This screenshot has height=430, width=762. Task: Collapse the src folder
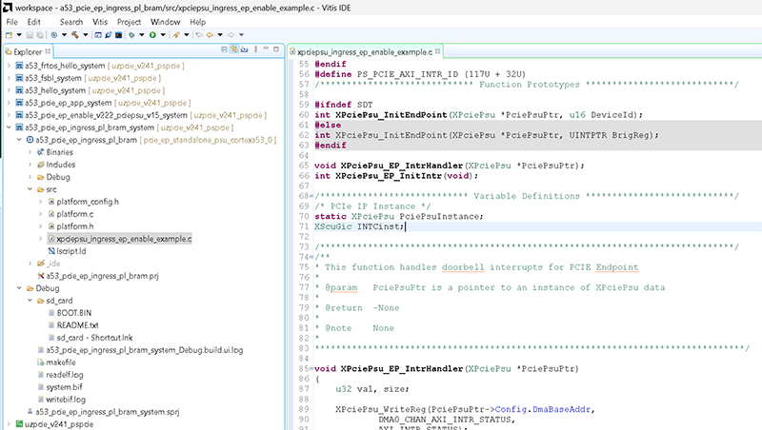[x=30, y=189]
